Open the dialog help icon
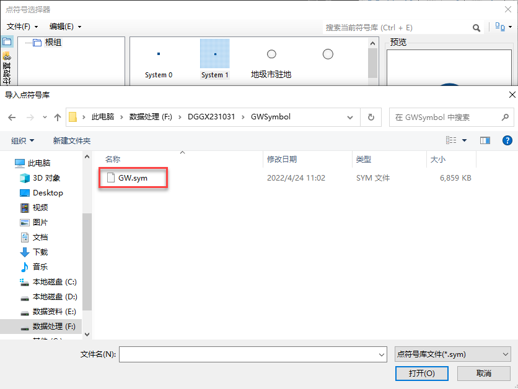The height and width of the screenshot is (389, 518). tap(507, 140)
